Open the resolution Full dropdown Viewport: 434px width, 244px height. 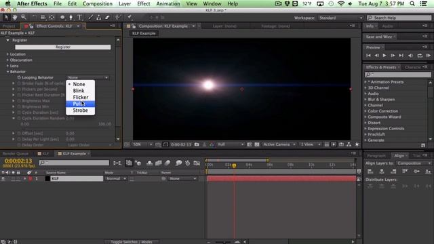(x=231, y=144)
